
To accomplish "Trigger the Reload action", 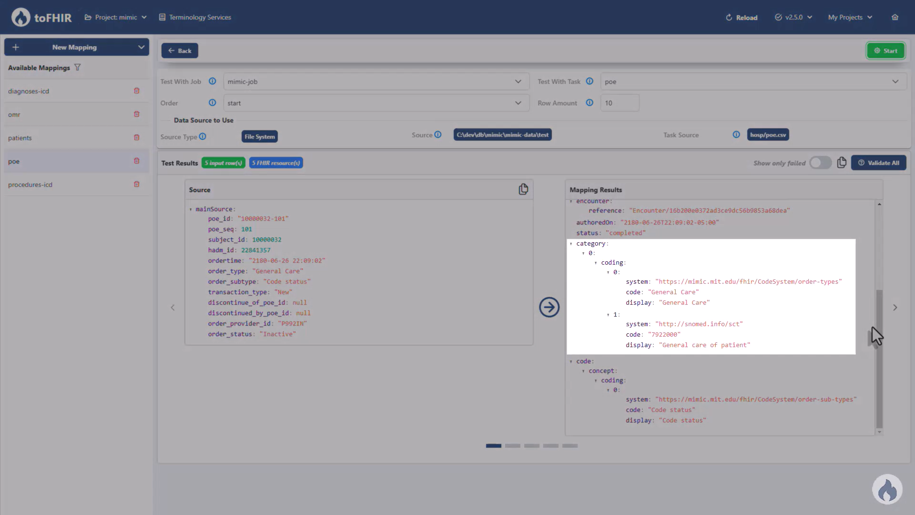I will (742, 17).
